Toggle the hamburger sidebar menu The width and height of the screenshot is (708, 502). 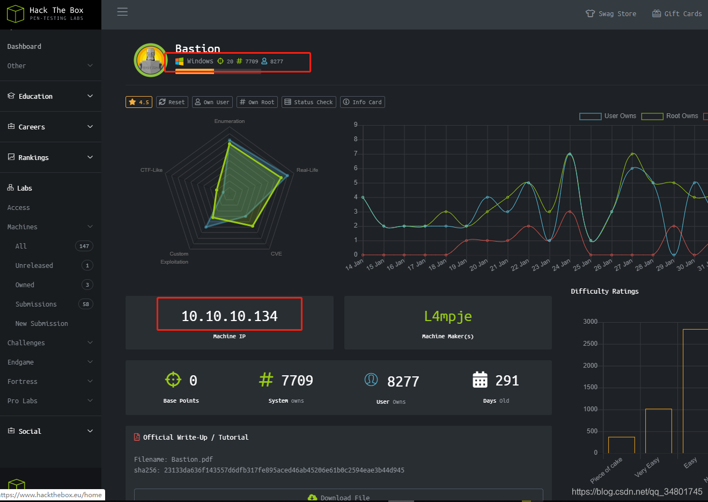coord(122,12)
